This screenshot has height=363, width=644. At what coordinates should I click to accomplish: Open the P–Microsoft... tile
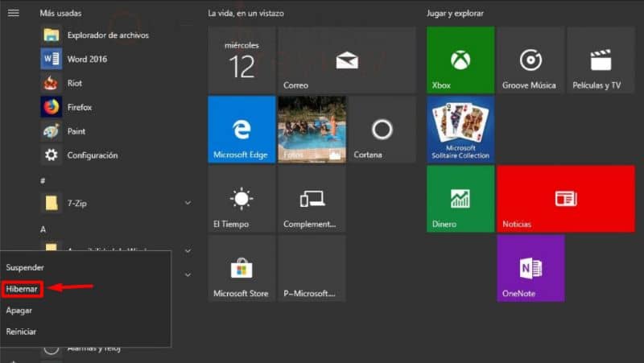click(x=312, y=268)
